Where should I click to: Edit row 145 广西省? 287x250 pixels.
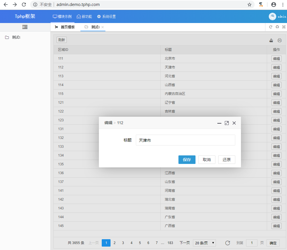point(276,226)
